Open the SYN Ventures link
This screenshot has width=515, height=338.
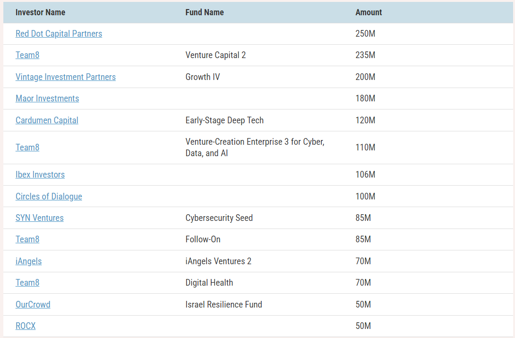(40, 218)
